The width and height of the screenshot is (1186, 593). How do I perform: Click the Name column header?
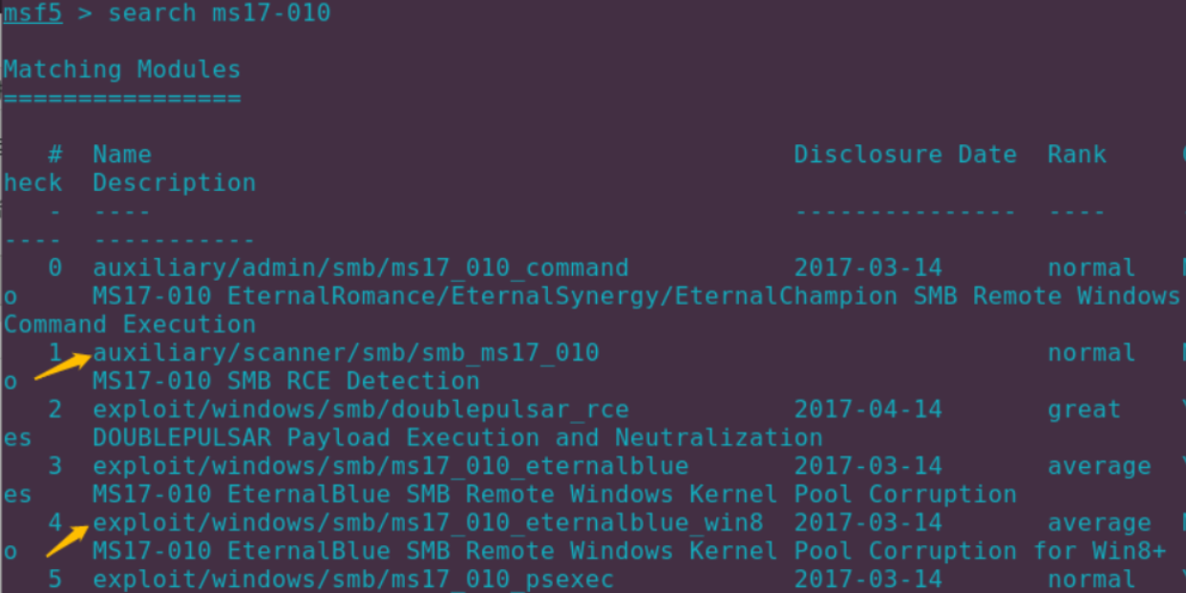[122, 155]
